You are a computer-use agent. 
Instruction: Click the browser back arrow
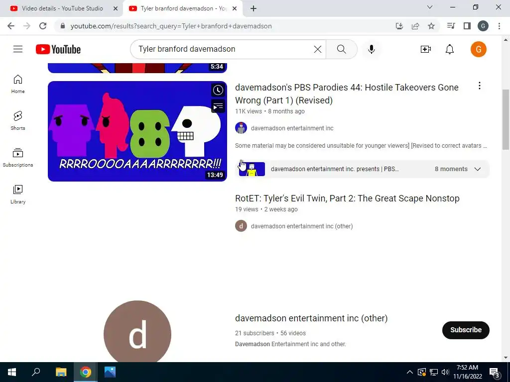coord(11,26)
